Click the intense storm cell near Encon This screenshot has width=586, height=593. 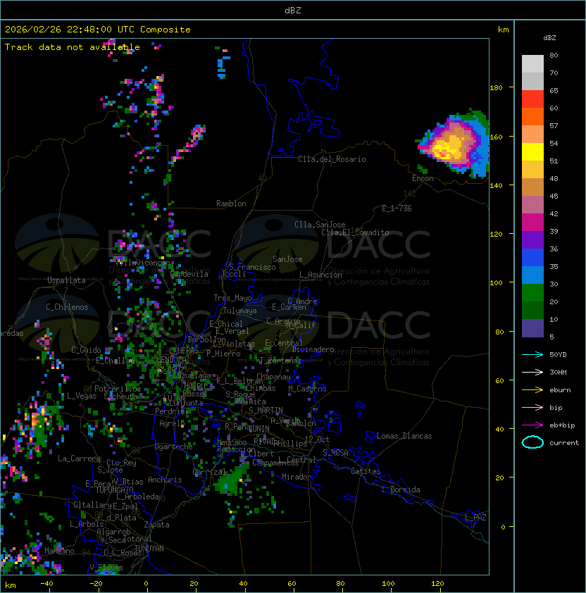(x=454, y=144)
